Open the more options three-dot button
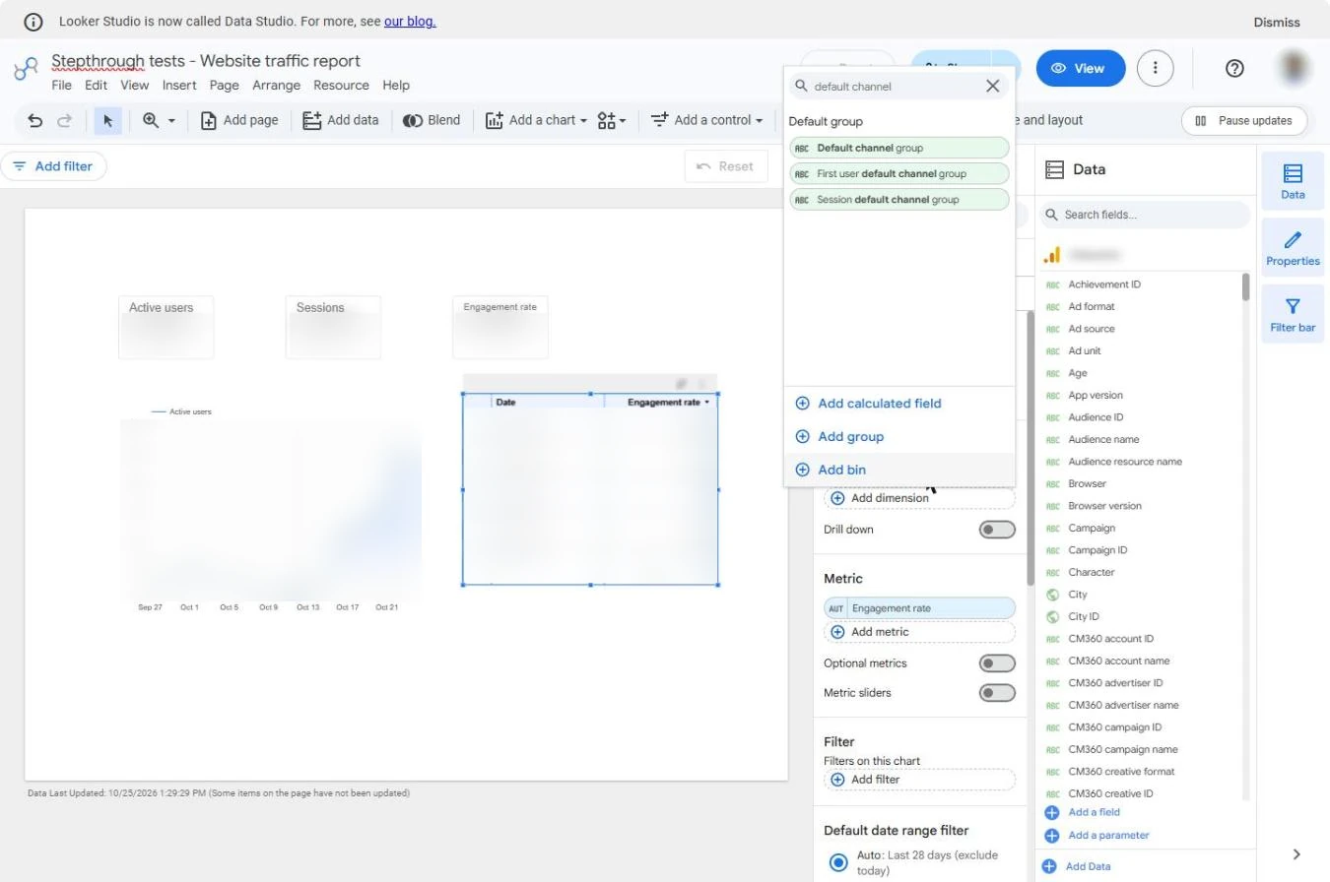The image size is (1330, 882). tap(1156, 68)
